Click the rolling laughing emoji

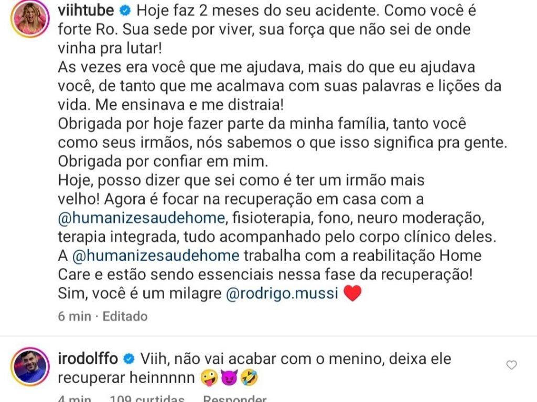click(249, 378)
